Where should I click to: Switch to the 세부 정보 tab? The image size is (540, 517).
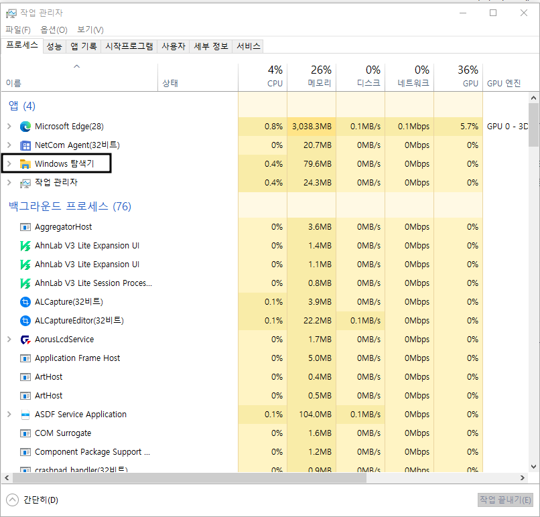pos(211,46)
